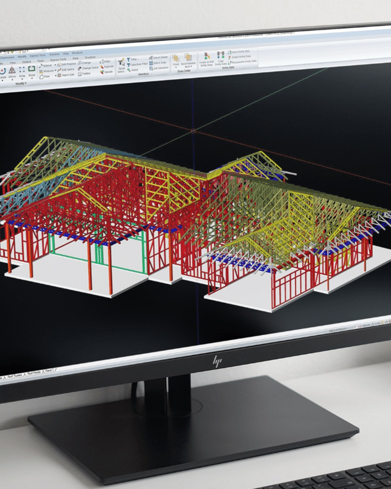Open the Front draw order dropdown
391x489 pixels.
pyautogui.click(x=176, y=67)
